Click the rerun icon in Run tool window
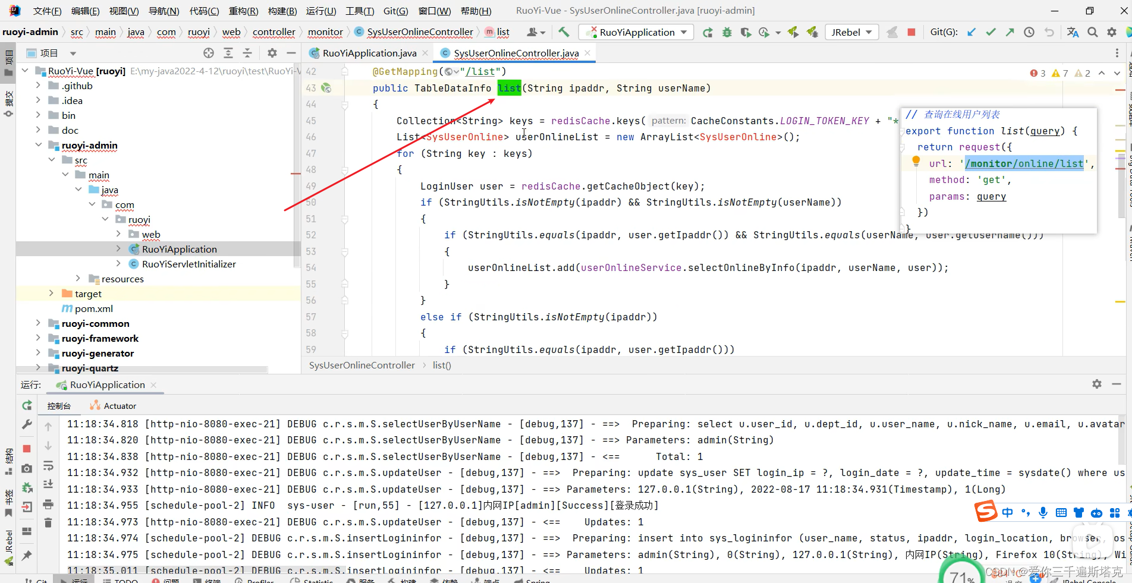This screenshot has width=1132, height=583. pyautogui.click(x=27, y=405)
